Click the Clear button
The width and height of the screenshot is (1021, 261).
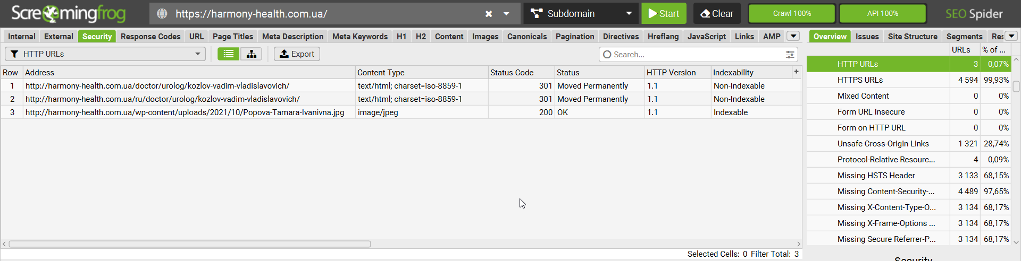click(717, 13)
